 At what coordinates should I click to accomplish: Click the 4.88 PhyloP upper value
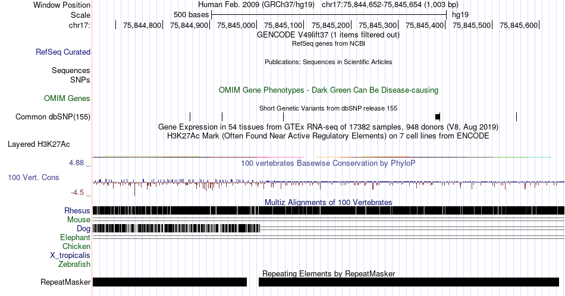click(77, 163)
